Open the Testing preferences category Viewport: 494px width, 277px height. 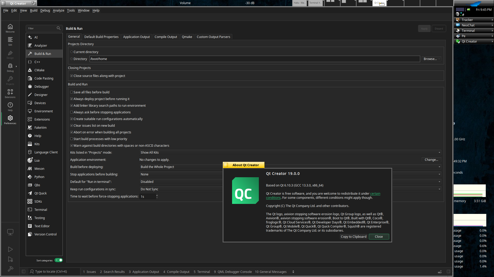(44, 218)
